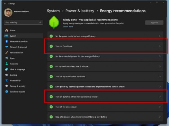This screenshot has height=126, width=169.
Task: Open the Accessibility settings section
Action: point(15,80)
